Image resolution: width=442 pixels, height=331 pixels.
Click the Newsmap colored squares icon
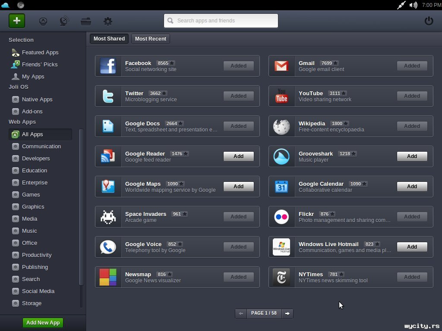coord(108,277)
